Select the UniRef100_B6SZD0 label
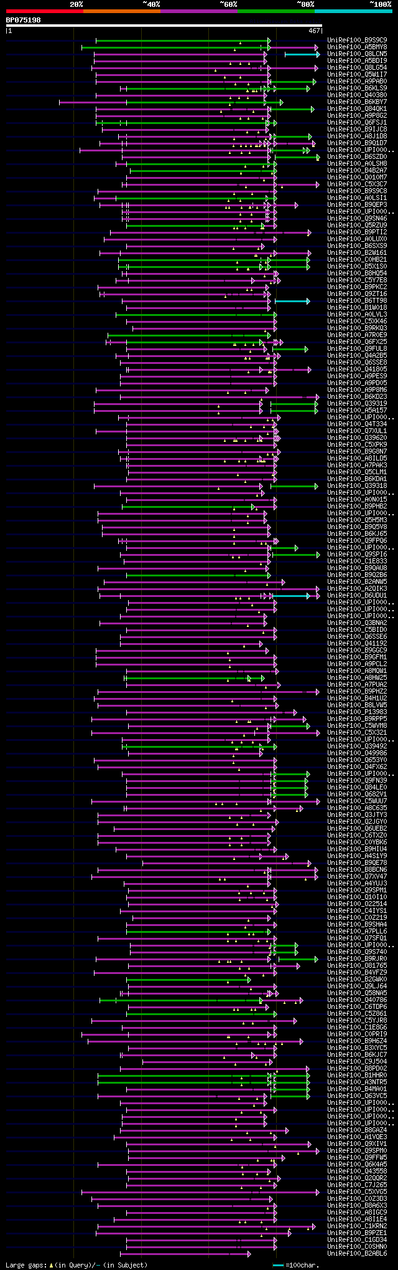 pos(357,156)
